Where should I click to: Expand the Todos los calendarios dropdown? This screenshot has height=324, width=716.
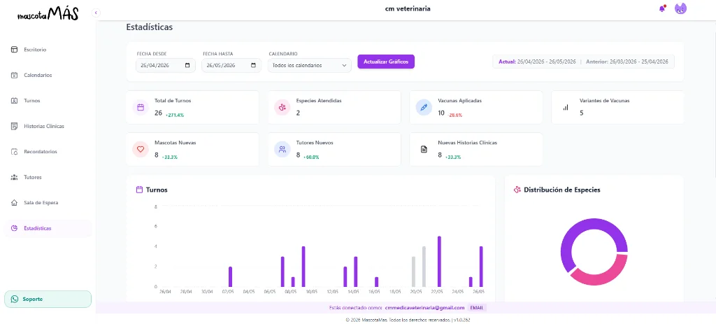[x=310, y=65]
